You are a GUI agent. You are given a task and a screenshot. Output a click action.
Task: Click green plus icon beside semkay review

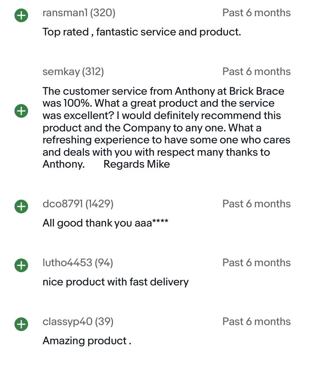(21, 111)
